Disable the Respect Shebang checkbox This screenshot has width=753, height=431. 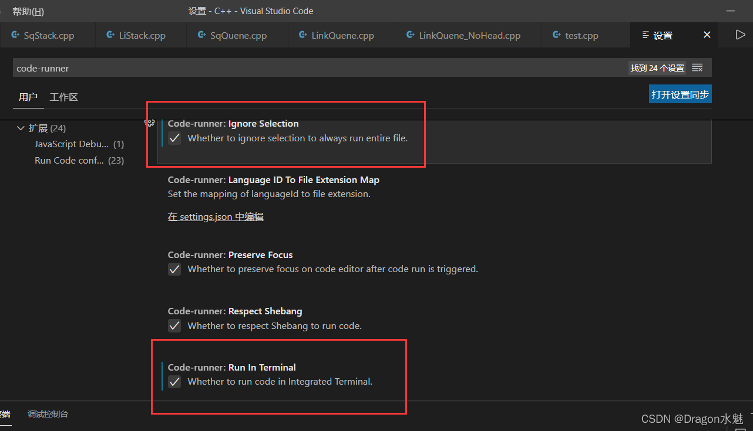[174, 325]
